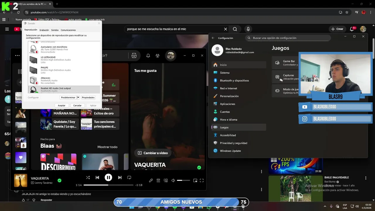Click the Predeterminar button
Screen dimensions: 375x211
pyautogui.click(x=68, y=98)
